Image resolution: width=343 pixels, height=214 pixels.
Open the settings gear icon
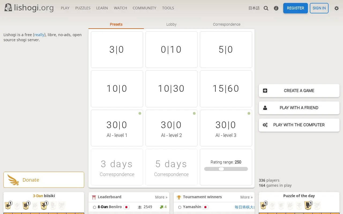point(337,8)
